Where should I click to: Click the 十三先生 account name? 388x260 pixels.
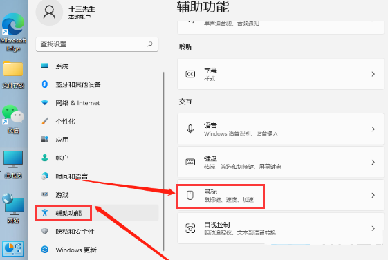[82, 9]
